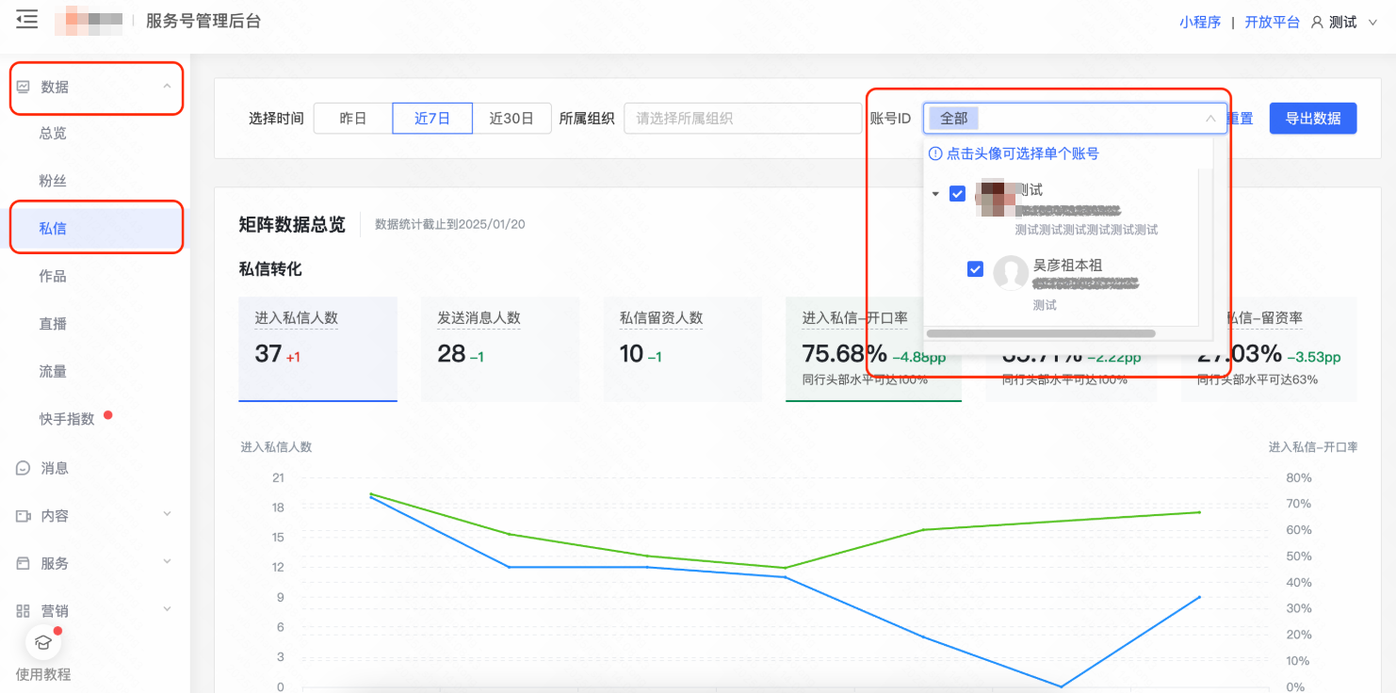Uncheck the 吴彦祖本祖 account checkbox

click(x=976, y=267)
